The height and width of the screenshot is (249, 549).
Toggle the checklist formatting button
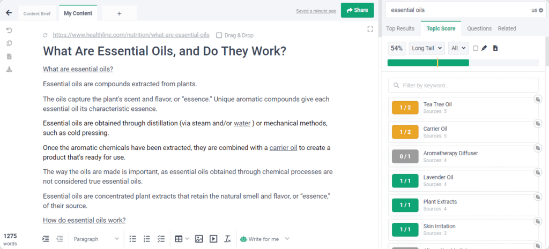(161, 239)
